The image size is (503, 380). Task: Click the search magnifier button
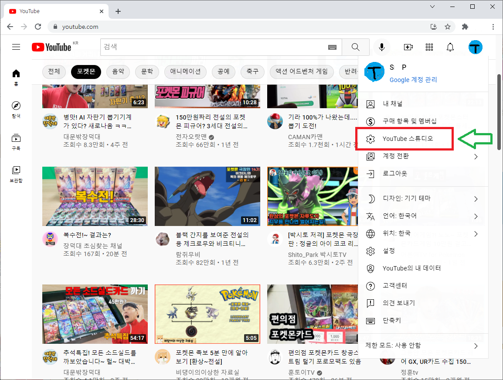[355, 47]
